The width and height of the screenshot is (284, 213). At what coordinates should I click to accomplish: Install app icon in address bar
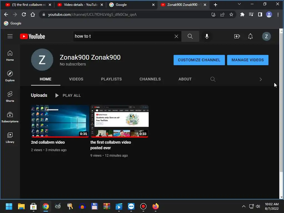[x=214, y=14]
